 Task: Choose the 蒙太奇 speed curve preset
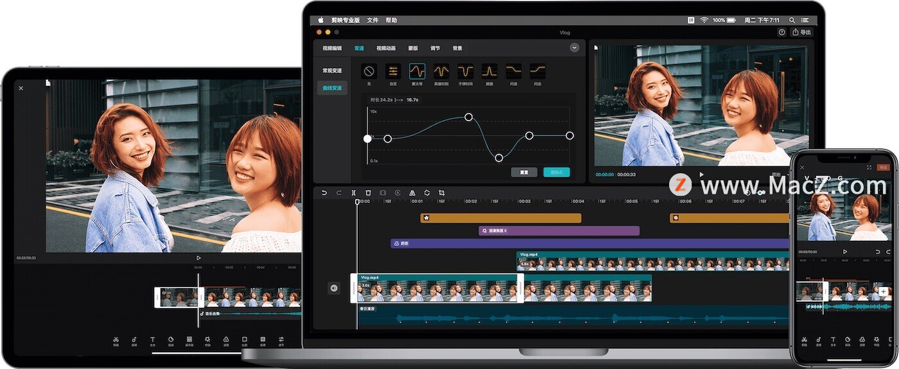click(x=417, y=71)
